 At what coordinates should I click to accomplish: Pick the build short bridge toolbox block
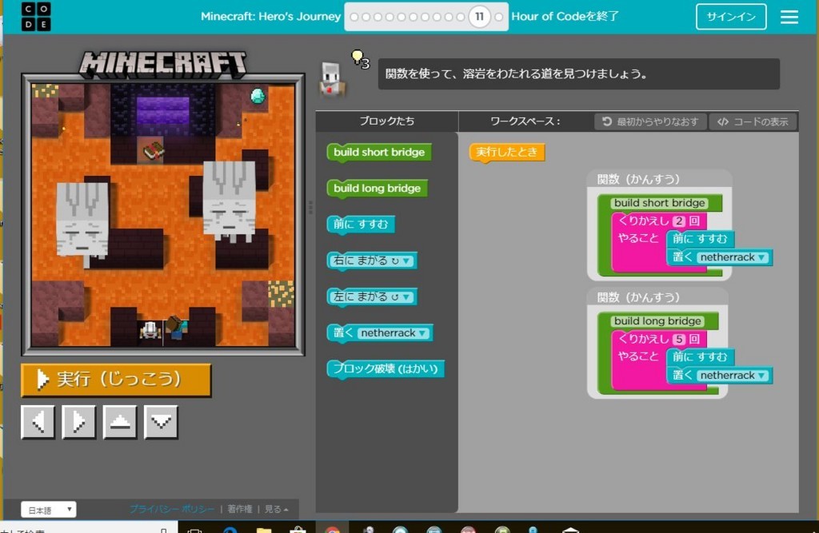[x=379, y=153]
